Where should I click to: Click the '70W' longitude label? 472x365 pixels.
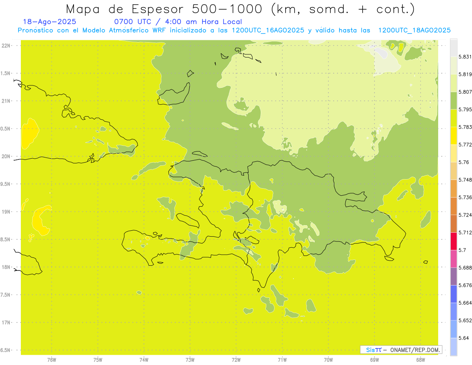click(x=328, y=359)
